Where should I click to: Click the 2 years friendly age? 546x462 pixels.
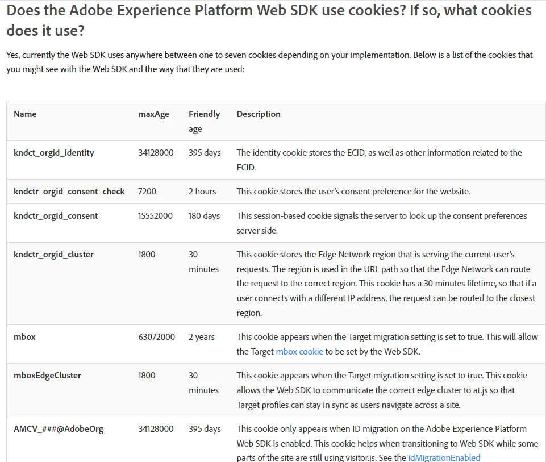pos(202,337)
